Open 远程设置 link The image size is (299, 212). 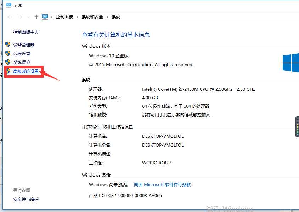click(22, 54)
